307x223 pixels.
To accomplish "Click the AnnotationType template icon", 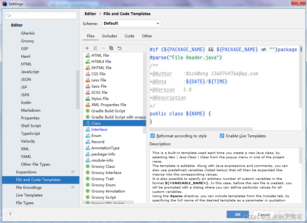I will (x=88, y=148).
